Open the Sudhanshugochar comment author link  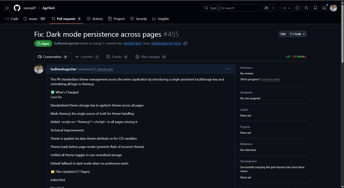(x=63, y=69)
